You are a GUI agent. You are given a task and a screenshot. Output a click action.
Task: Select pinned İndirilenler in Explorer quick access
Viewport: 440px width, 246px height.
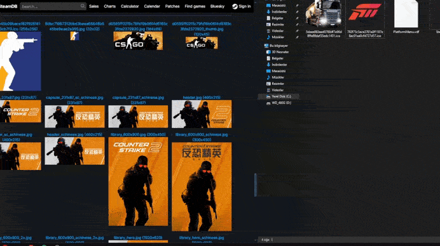click(277, 12)
